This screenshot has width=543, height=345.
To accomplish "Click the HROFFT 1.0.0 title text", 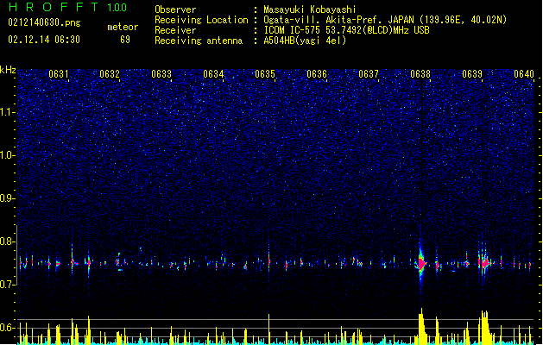I will click(x=67, y=7).
